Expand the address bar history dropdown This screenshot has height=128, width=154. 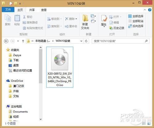[81, 41]
